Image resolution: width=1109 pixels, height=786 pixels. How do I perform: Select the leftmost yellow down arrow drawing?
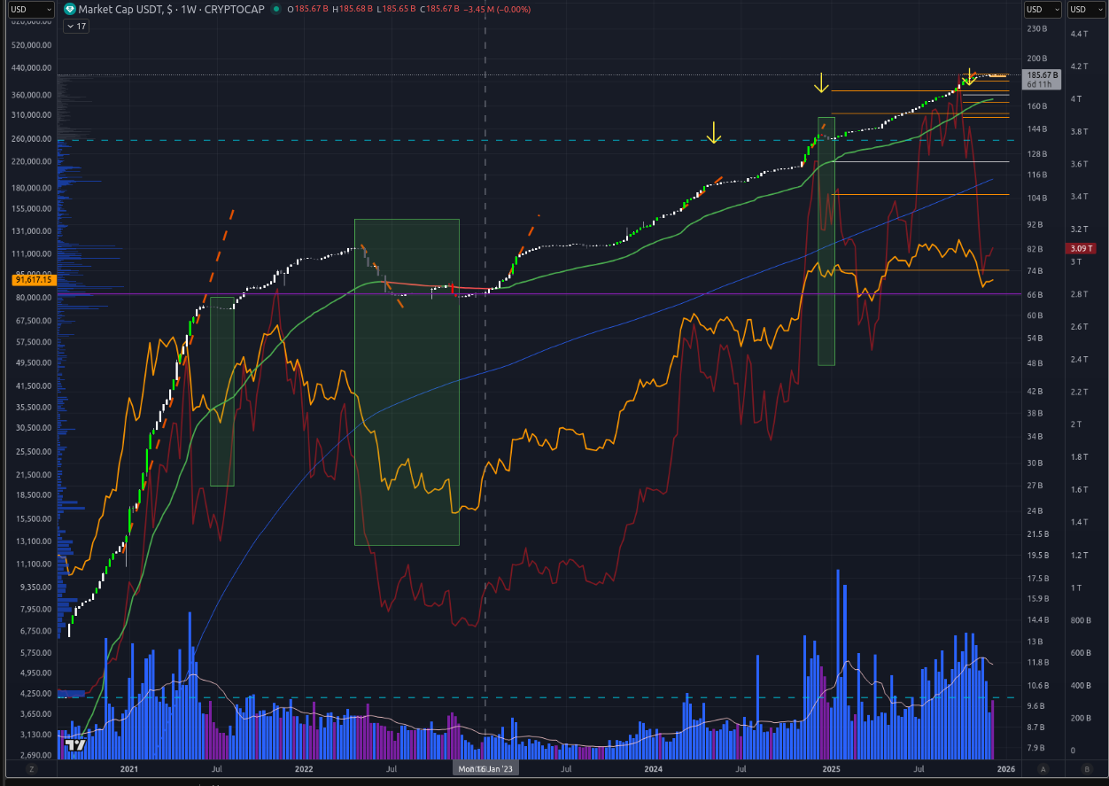click(714, 133)
